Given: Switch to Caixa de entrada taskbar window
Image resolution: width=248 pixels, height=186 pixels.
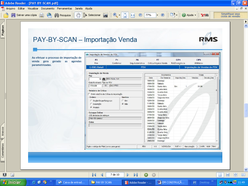Looking at the screenshot, I should click(x=72, y=182).
